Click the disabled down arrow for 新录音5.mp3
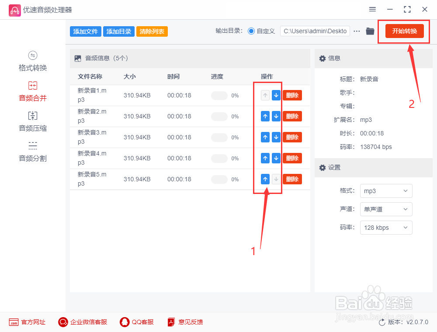This screenshot has height=332, width=437. (x=276, y=179)
